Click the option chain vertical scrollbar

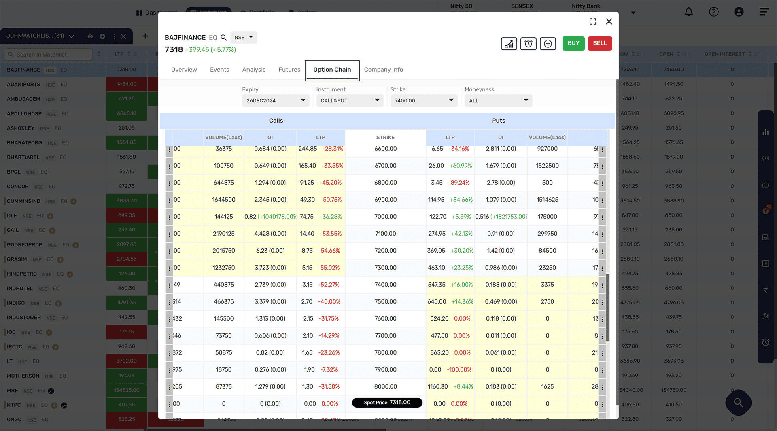click(608, 308)
